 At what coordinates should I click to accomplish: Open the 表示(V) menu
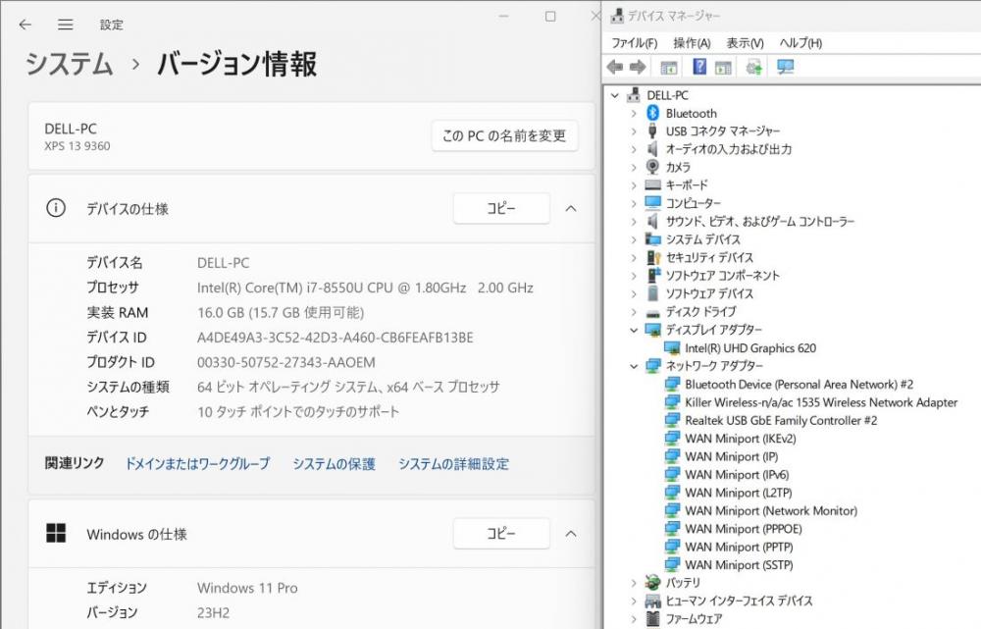[745, 43]
